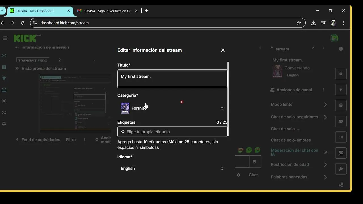
Task: Open the hamburger menu beside the Kick logo
Action: click(x=5, y=38)
